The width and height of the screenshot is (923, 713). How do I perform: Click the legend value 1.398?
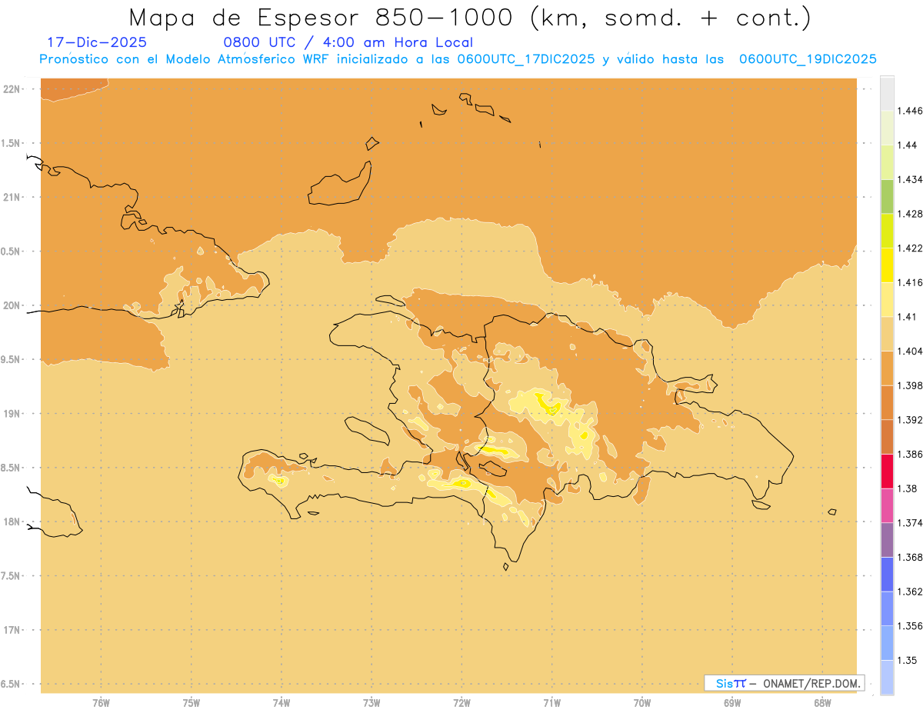click(x=909, y=385)
